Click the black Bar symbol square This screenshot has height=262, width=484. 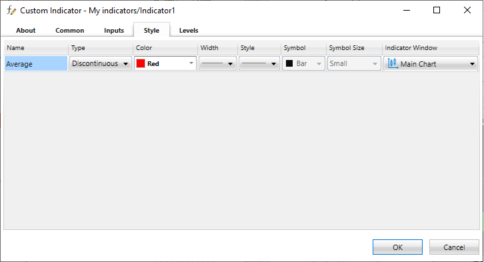coord(289,63)
